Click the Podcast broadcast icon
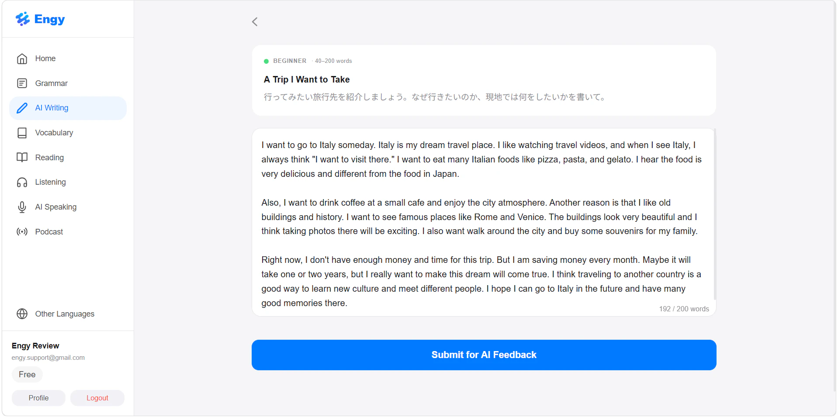The height and width of the screenshot is (417, 838). pyautogui.click(x=22, y=232)
